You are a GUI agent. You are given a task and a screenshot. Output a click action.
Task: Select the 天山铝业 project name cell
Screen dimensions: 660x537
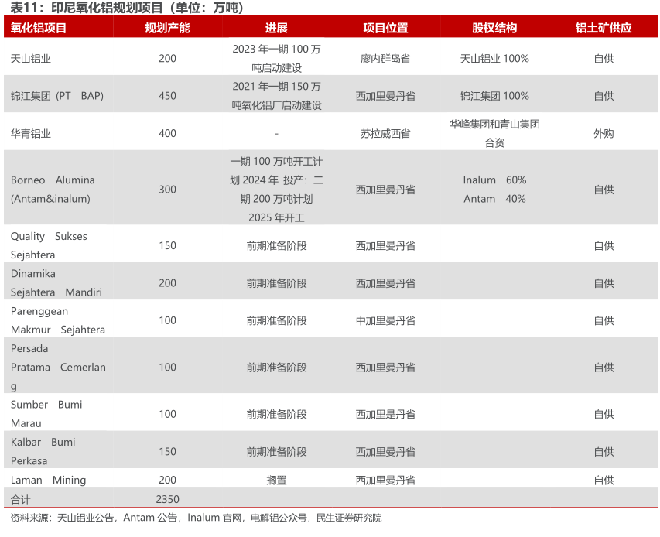(31, 58)
